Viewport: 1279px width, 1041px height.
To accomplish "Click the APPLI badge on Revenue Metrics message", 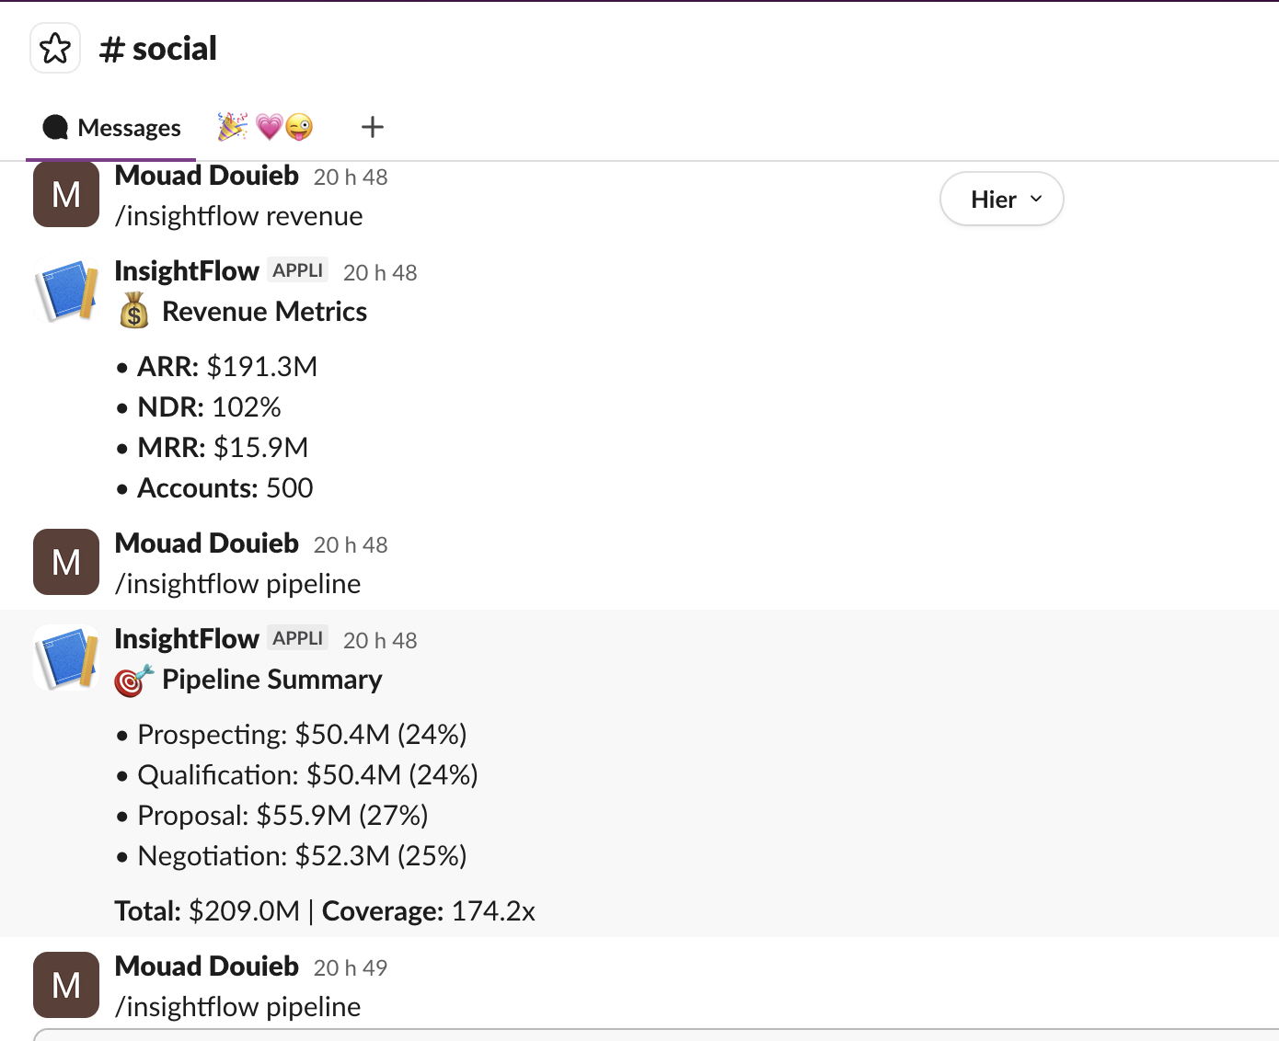I will [x=298, y=270].
